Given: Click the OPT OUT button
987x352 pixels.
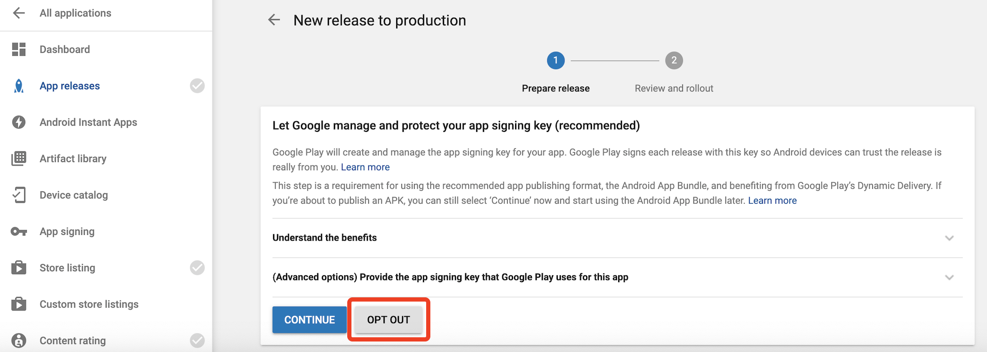Looking at the screenshot, I should coord(388,320).
